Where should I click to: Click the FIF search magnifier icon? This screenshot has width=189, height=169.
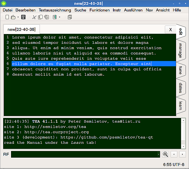coord(165,154)
